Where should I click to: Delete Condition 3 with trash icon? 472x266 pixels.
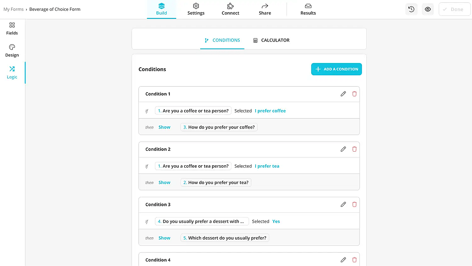click(x=354, y=204)
